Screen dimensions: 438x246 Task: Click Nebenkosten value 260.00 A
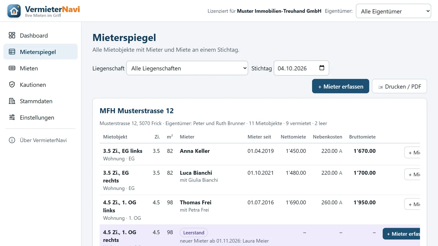pyautogui.click(x=332, y=203)
